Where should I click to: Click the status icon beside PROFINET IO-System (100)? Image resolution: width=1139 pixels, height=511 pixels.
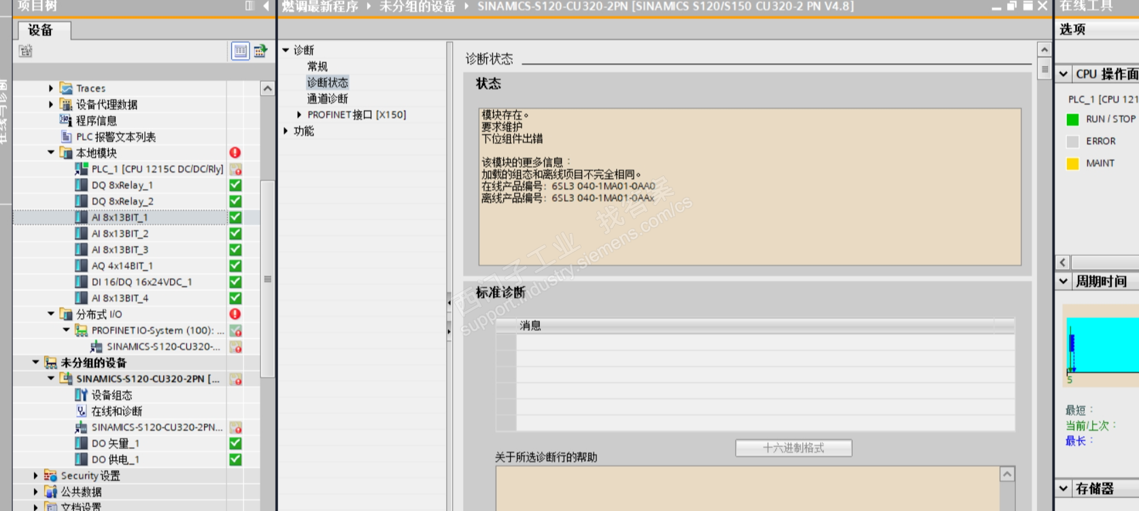(235, 330)
